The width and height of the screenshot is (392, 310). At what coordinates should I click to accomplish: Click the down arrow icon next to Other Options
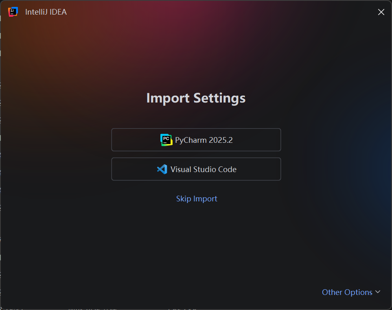click(x=378, y=292)
